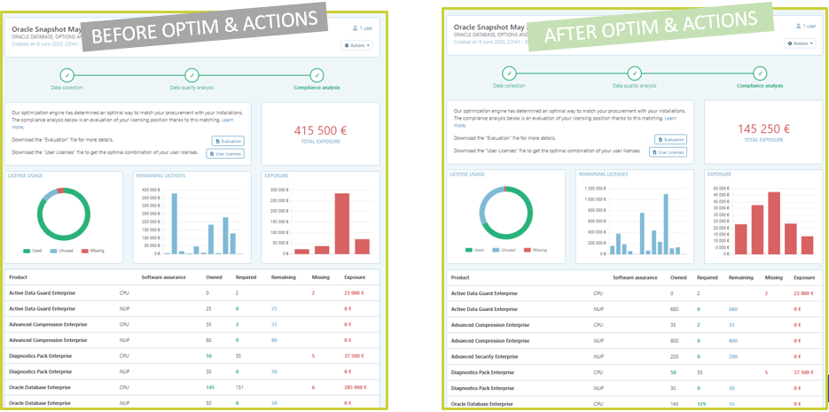Screen dimensions: 829x412
Task: Select Advanced Security Enterprise row in After table
Action: (634, 356)
